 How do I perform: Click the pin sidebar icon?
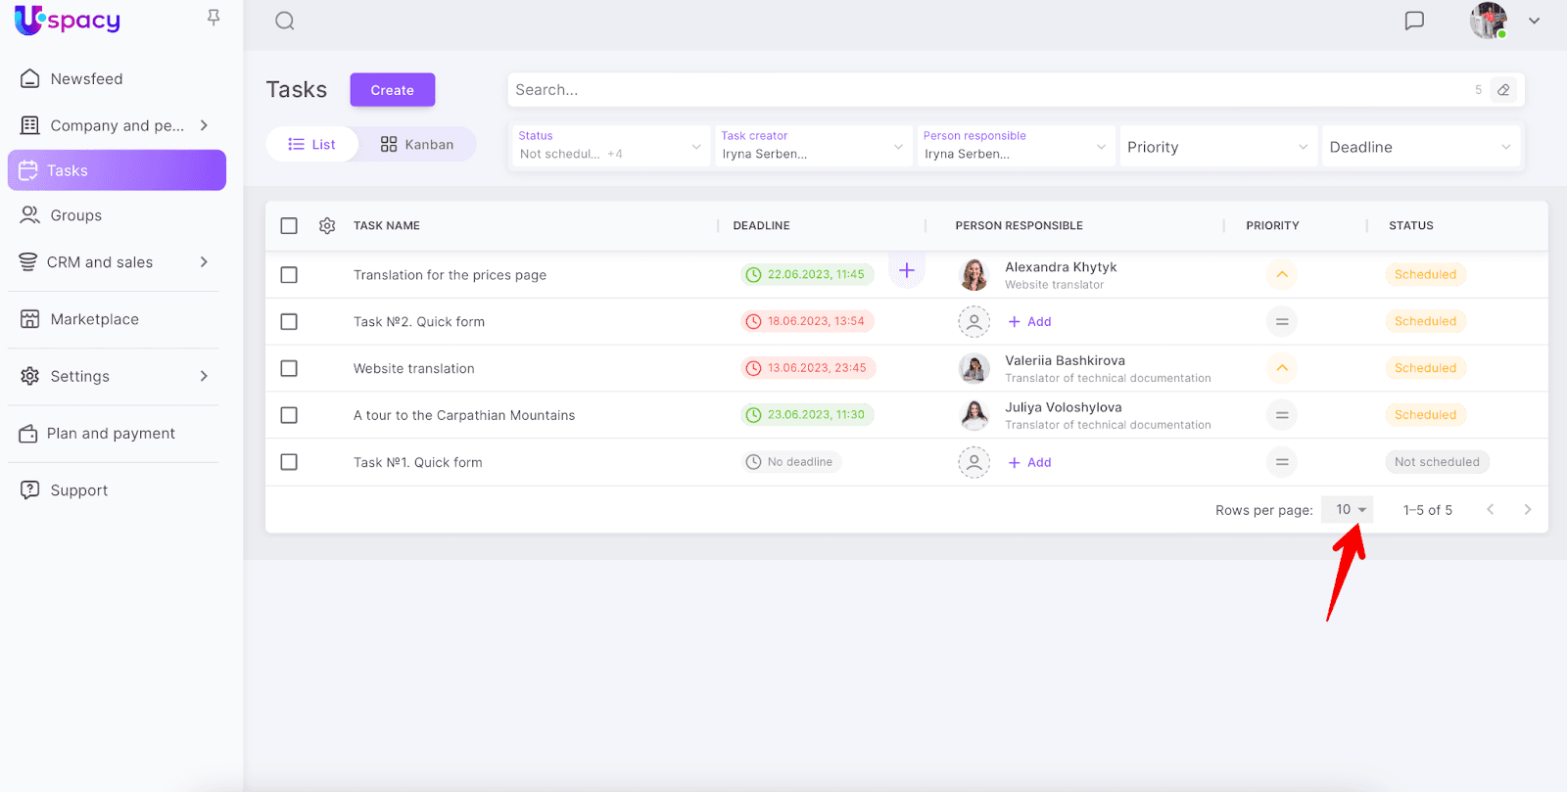point(214,18)
